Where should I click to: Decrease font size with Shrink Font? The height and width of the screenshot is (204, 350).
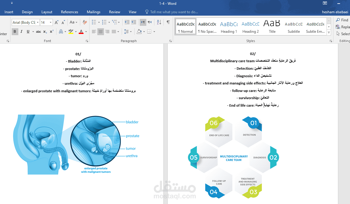(x=63, y=22)
